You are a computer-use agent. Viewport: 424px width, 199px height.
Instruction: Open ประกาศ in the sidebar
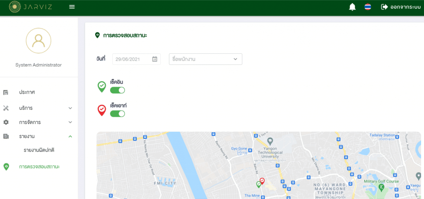27,92
